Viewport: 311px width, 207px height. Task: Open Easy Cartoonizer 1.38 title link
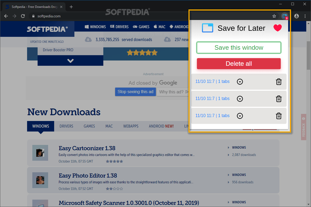click(x=87, y=148)
